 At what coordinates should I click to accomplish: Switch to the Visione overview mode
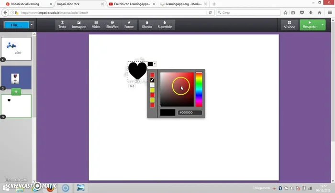click(290, 25)
